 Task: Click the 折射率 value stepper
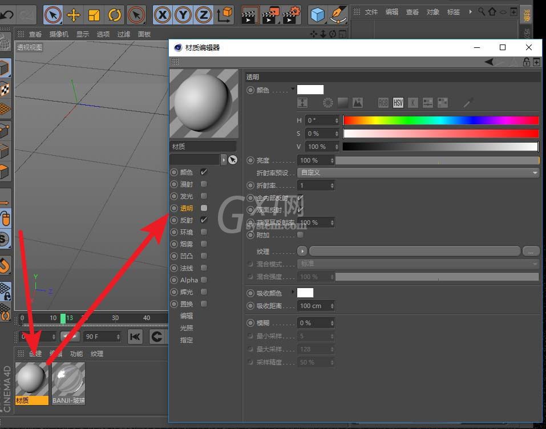(x=332, y=185)
